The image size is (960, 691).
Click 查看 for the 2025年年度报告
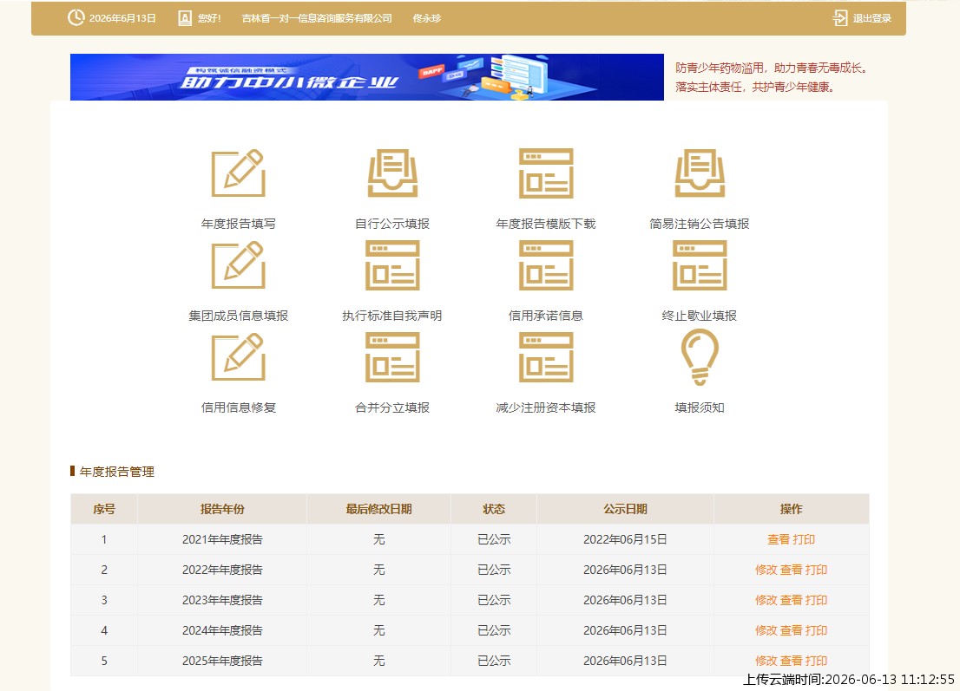[791, 661]
